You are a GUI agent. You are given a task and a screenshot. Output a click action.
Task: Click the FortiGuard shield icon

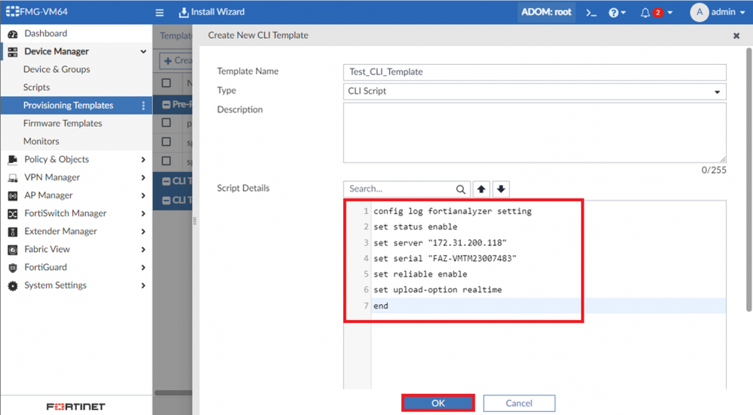[13, 268]
